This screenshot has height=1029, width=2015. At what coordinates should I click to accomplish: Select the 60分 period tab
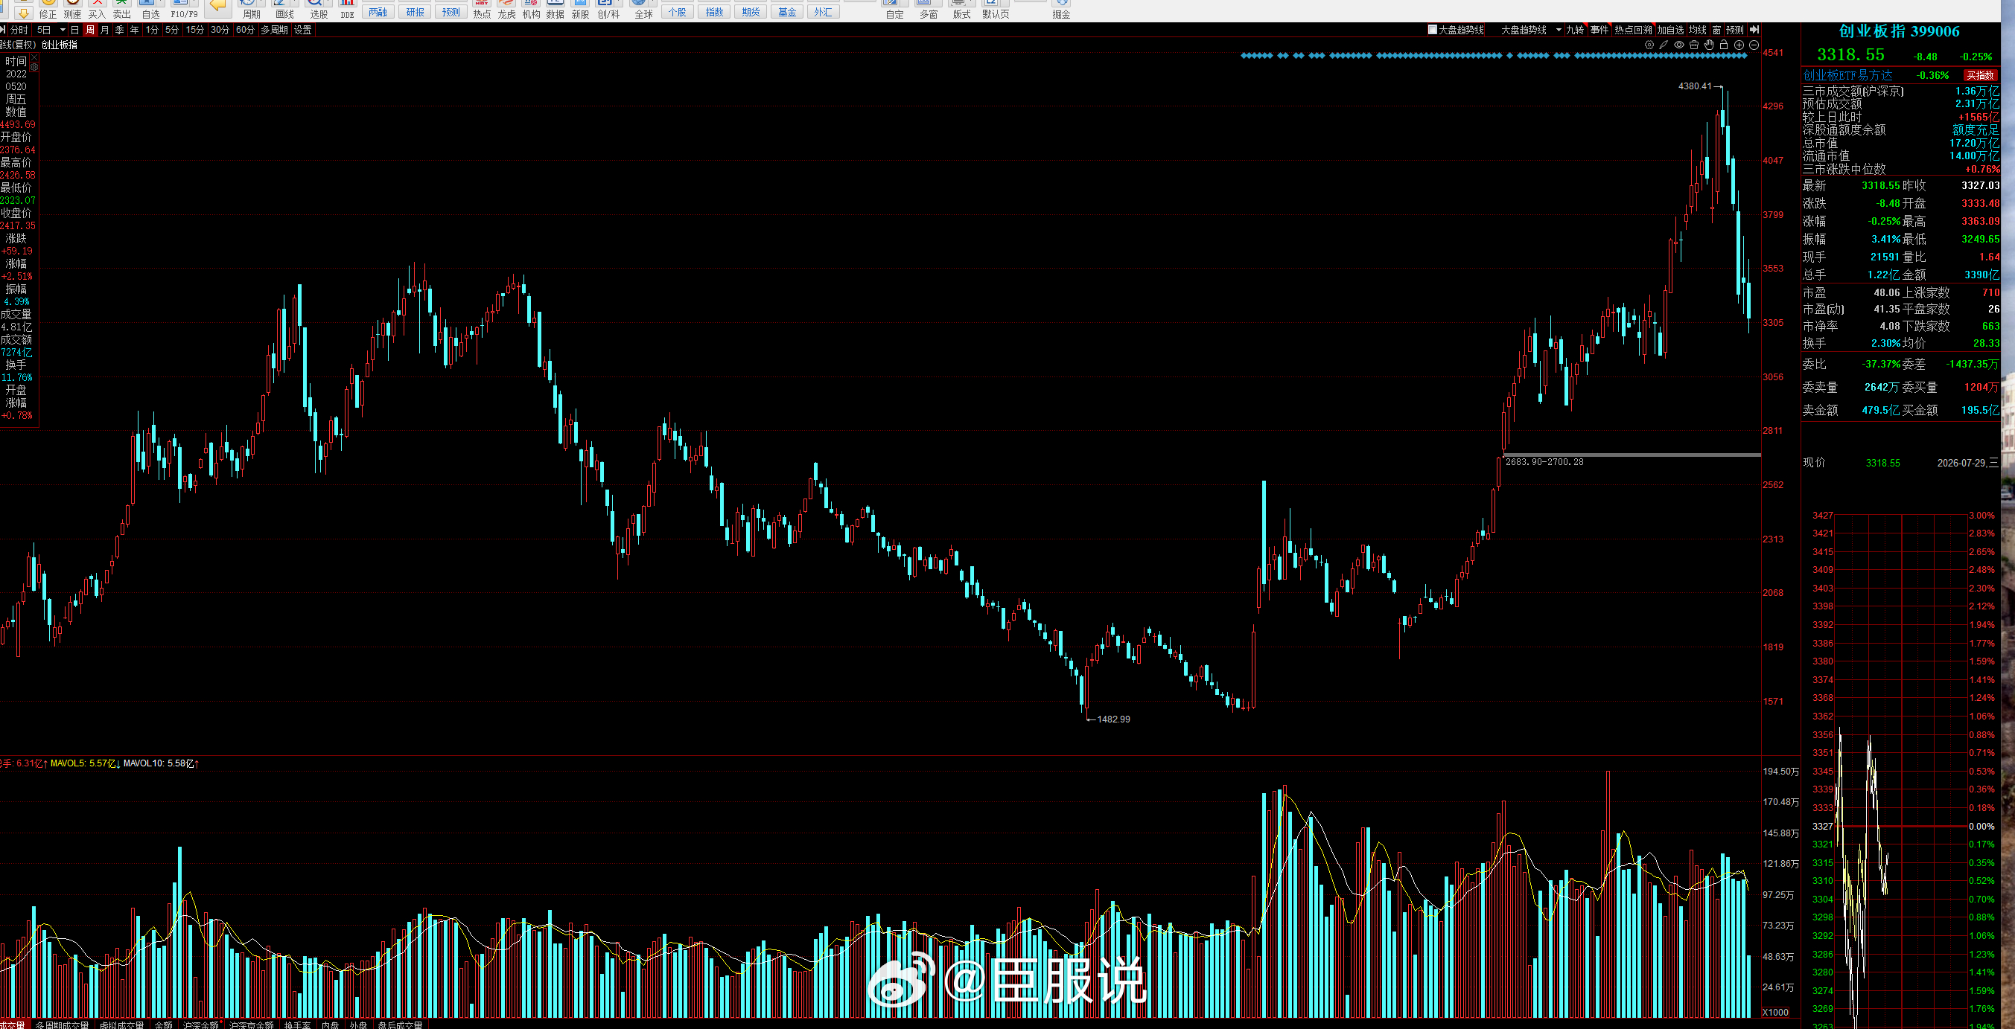tap(246, 30)
